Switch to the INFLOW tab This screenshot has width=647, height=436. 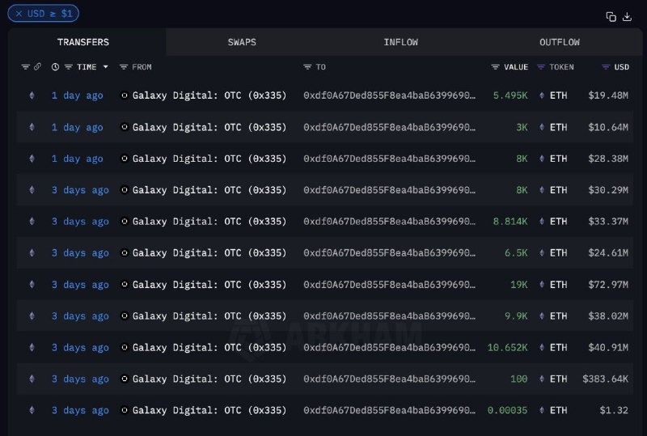tap(400, 42)
